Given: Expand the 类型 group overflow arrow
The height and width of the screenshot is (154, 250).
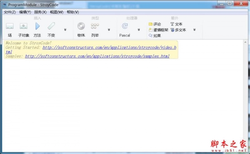Looking at the screenshot, I should (x=109, y=30).
